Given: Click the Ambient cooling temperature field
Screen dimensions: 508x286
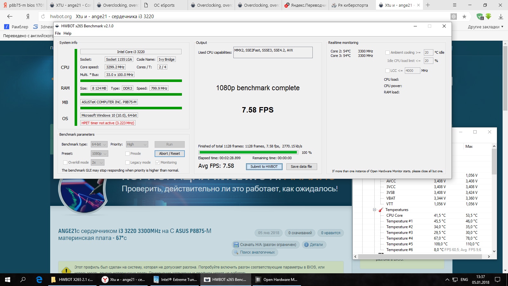Looking at the screenshot, I should coord(428,52).
